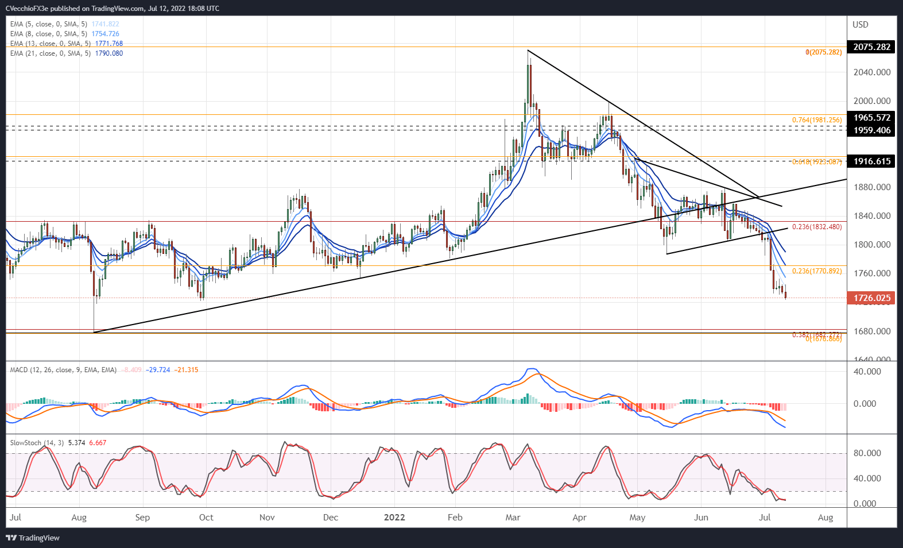Click the May label on time axis

click(x=637, y=518)
